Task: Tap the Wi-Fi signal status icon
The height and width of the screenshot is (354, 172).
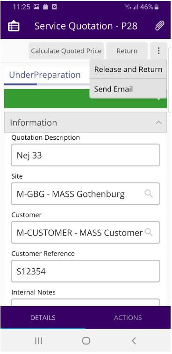Action: tap(128, 7)
